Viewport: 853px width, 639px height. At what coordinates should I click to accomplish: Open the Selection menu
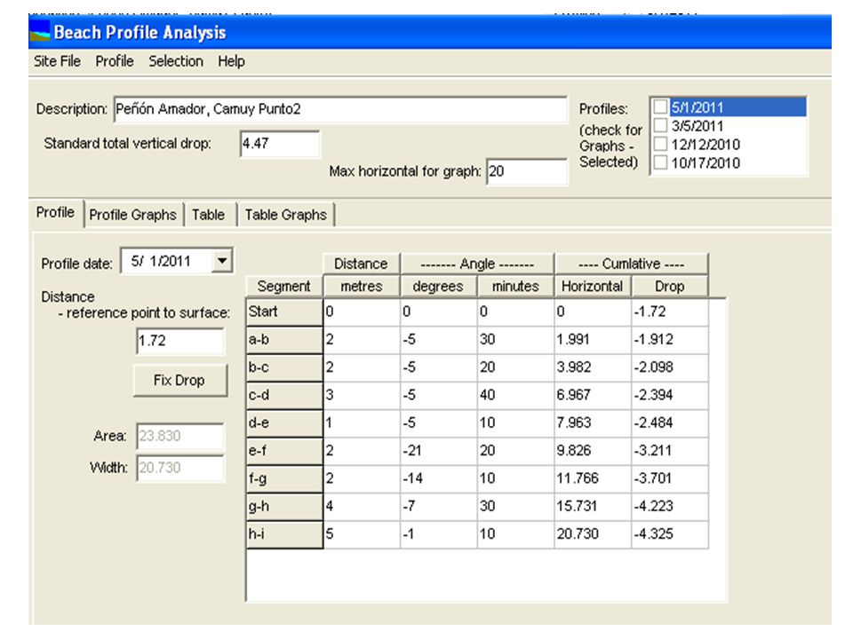click(x=176, y=61)
